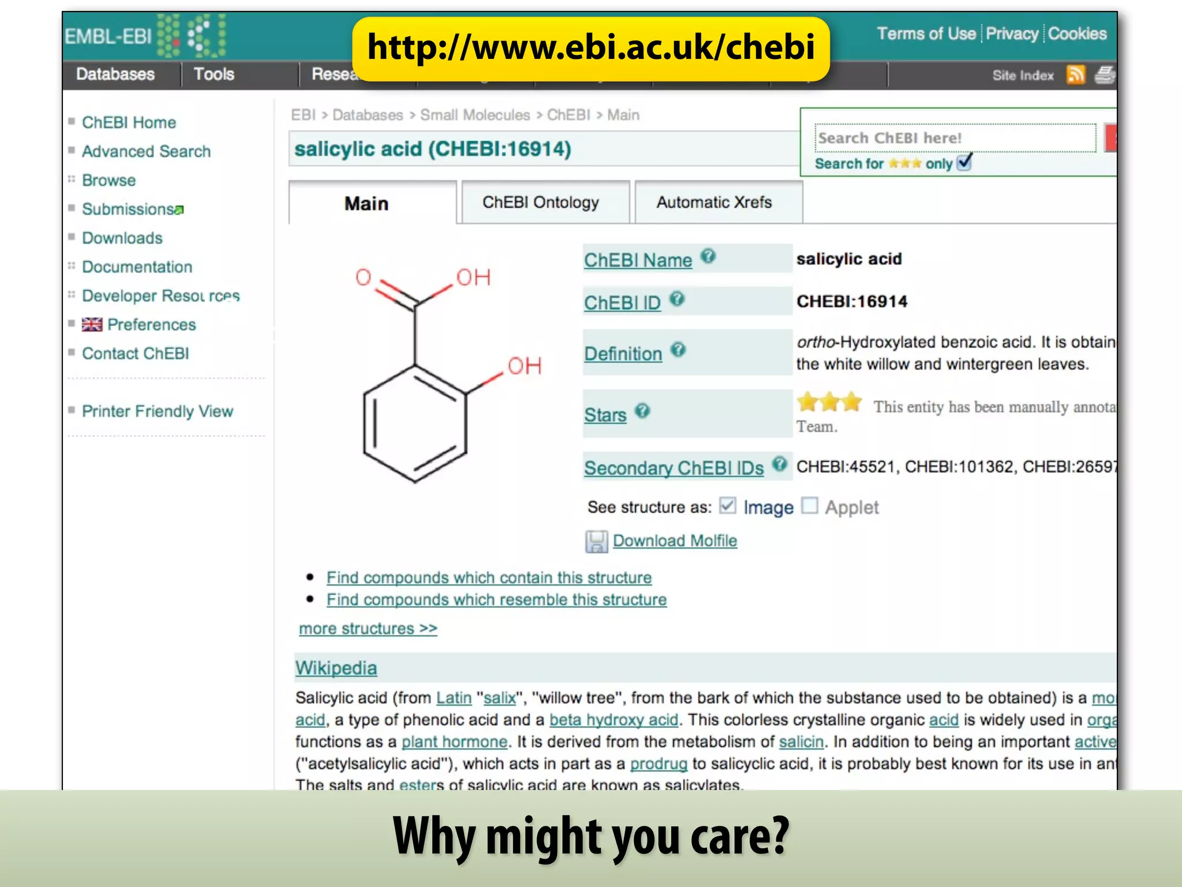Expand more structures link

click(x=368, y=628)
